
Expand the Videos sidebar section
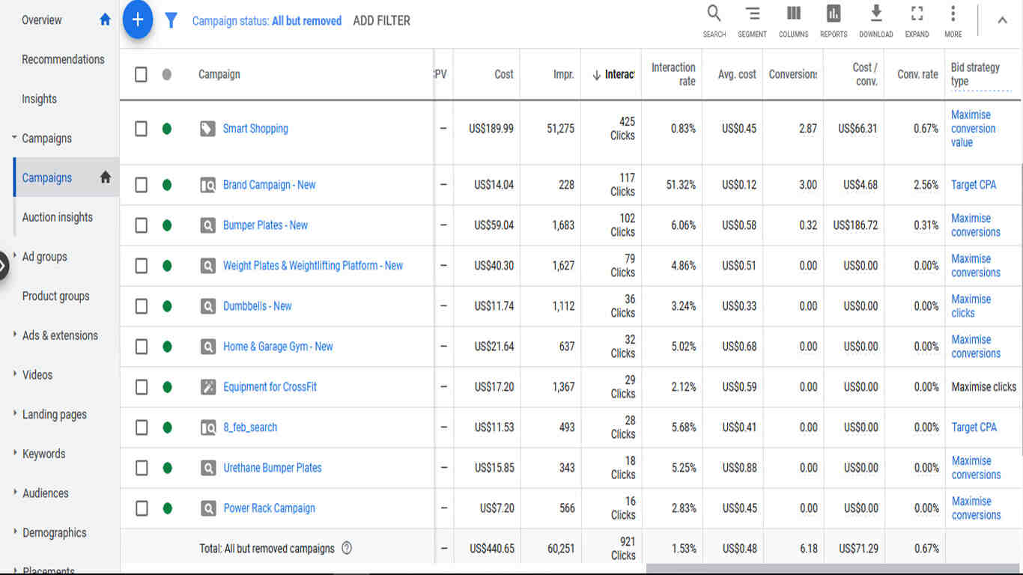[14, 374]
